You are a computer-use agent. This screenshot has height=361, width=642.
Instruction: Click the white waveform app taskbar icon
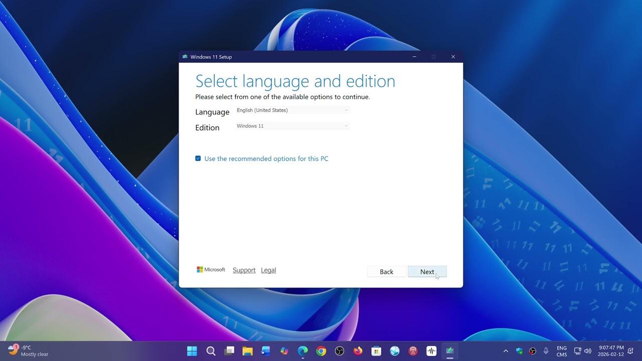point(431,351)
